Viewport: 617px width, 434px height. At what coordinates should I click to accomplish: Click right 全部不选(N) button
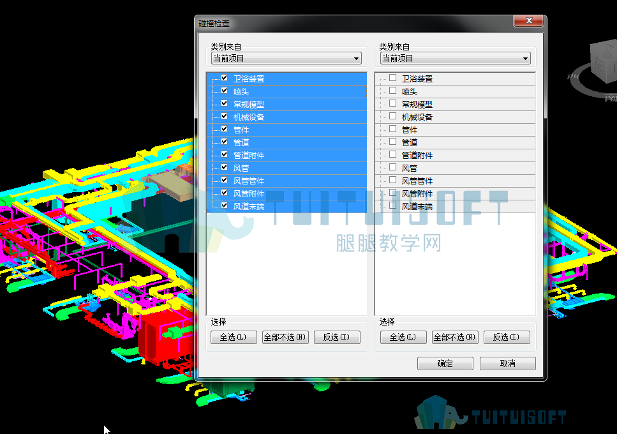[455, 337]
